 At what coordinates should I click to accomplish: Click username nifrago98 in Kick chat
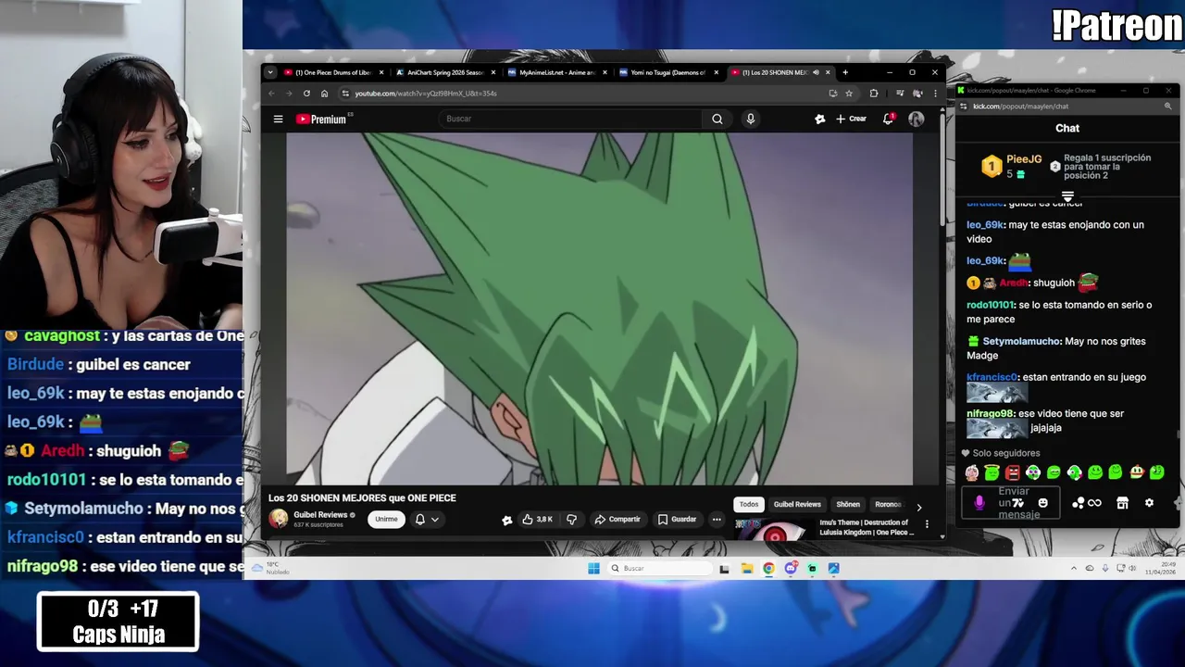990,413
